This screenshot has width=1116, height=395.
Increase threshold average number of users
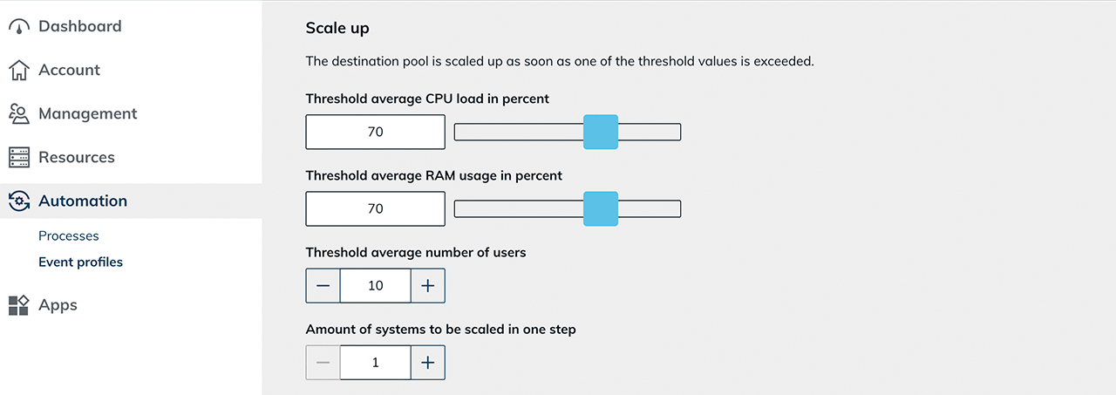click(x=427, y=286)
